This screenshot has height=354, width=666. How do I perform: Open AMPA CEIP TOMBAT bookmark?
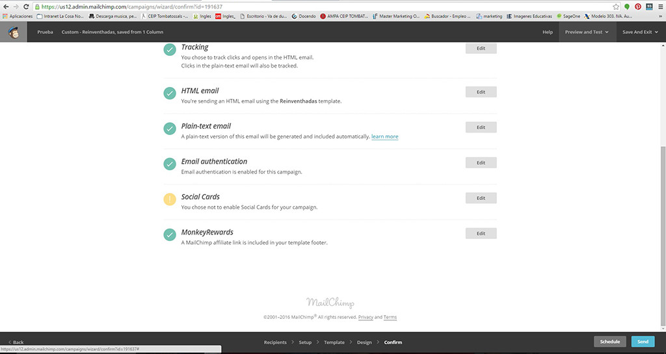coord(344,16)
